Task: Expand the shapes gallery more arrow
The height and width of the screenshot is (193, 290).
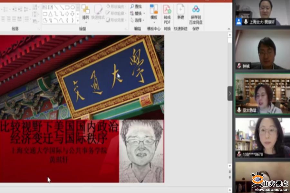Action: 78,21
